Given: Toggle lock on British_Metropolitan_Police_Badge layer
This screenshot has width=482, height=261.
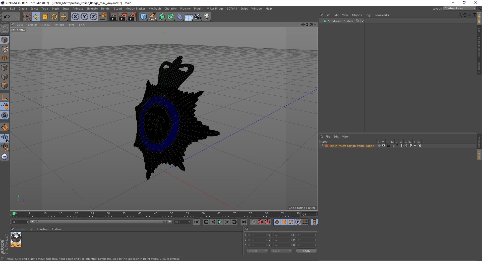Looking at the screenshot, I should (397, 146).
